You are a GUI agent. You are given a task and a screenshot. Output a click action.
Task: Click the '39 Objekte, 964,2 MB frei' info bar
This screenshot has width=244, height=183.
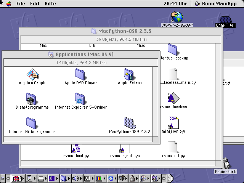point(121,39)
